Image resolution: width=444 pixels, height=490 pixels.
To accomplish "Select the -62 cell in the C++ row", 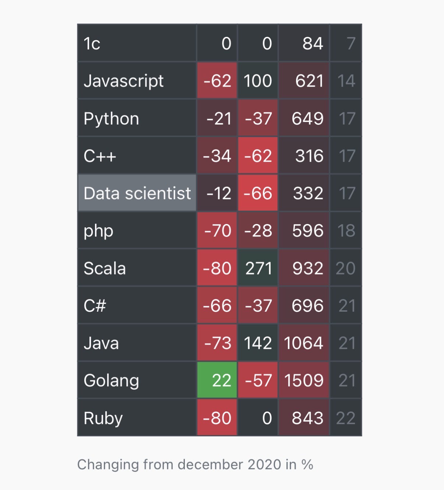I will pos(258,156).
